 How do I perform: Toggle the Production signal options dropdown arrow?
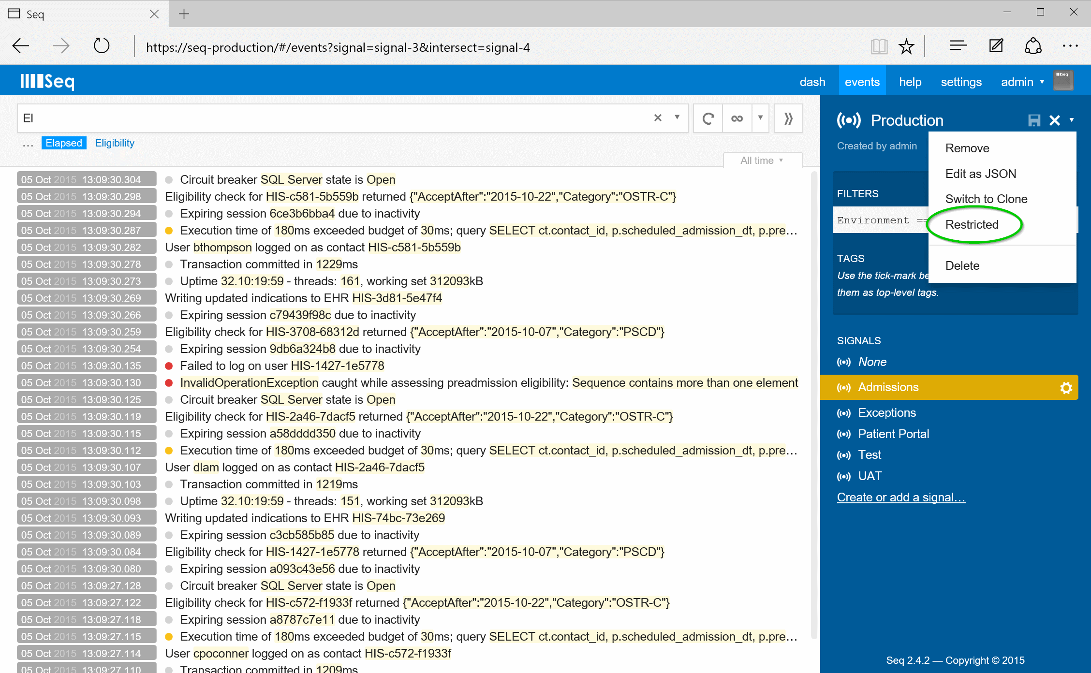point(1072,120)
